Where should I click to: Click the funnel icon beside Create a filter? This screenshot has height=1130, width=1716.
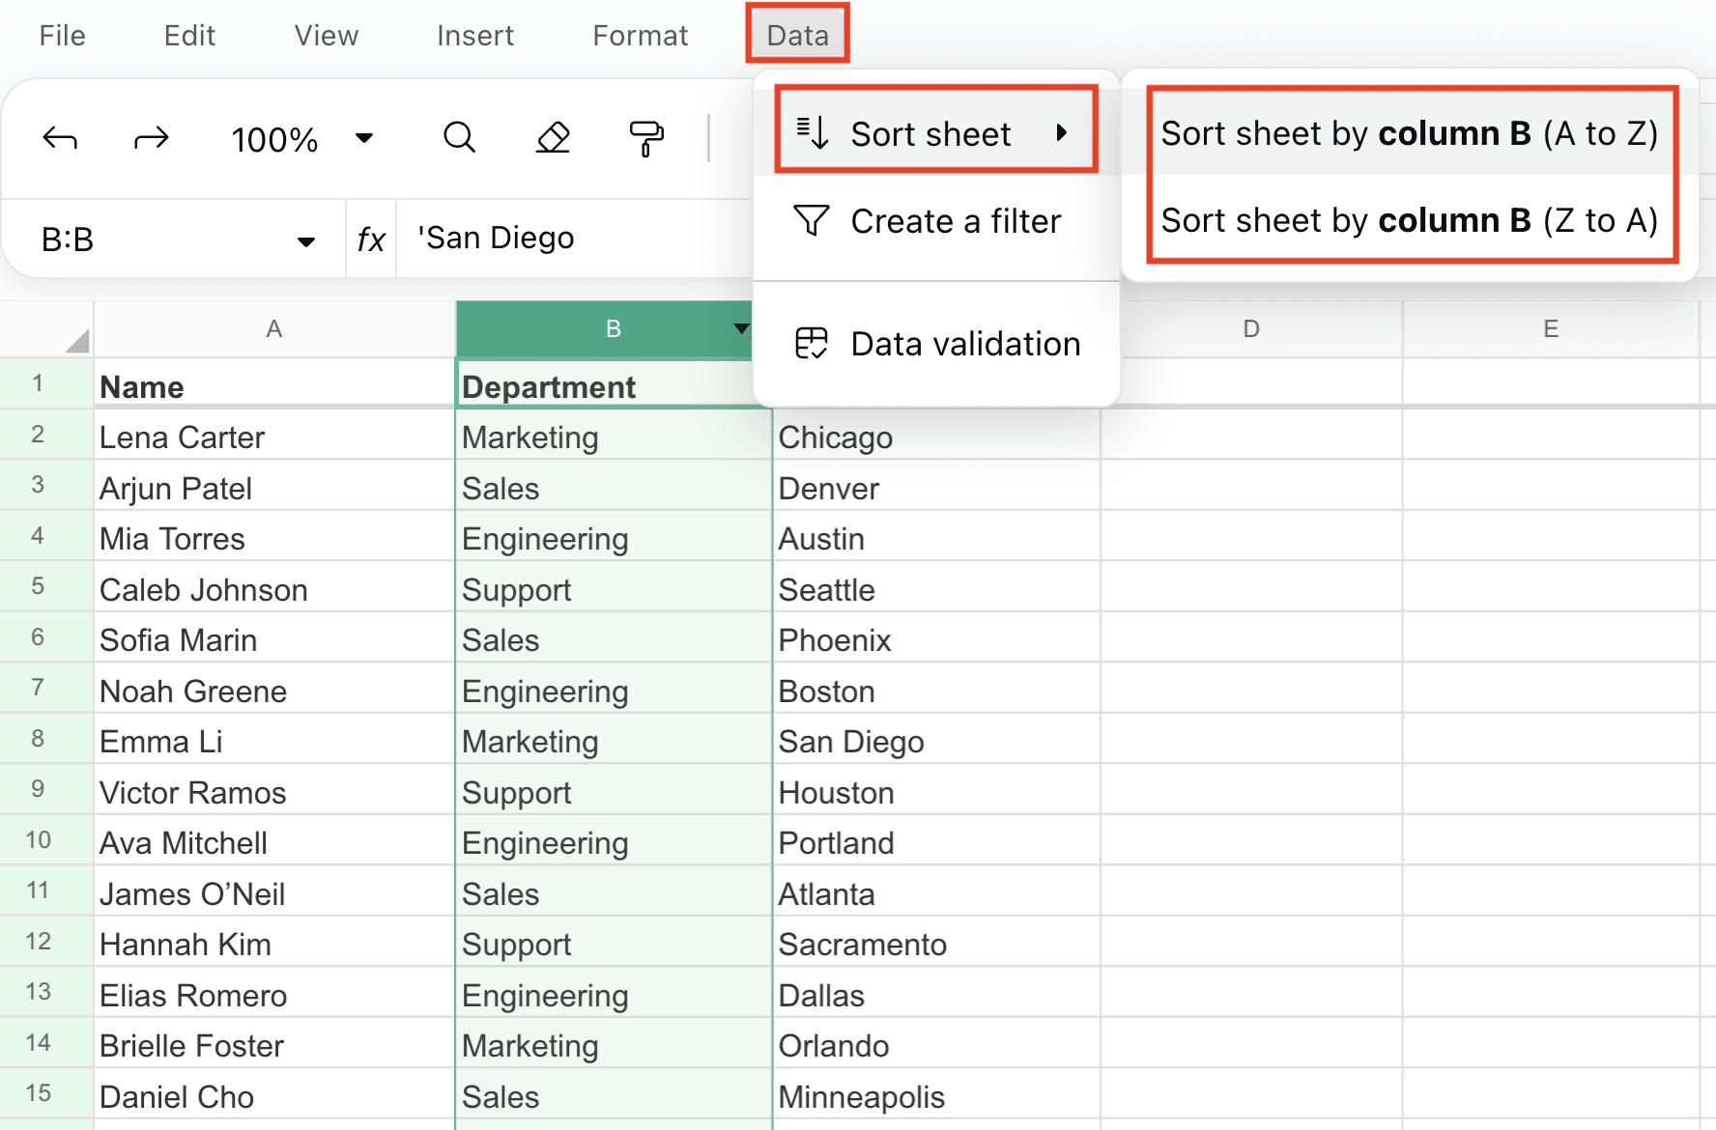point(812,220)
